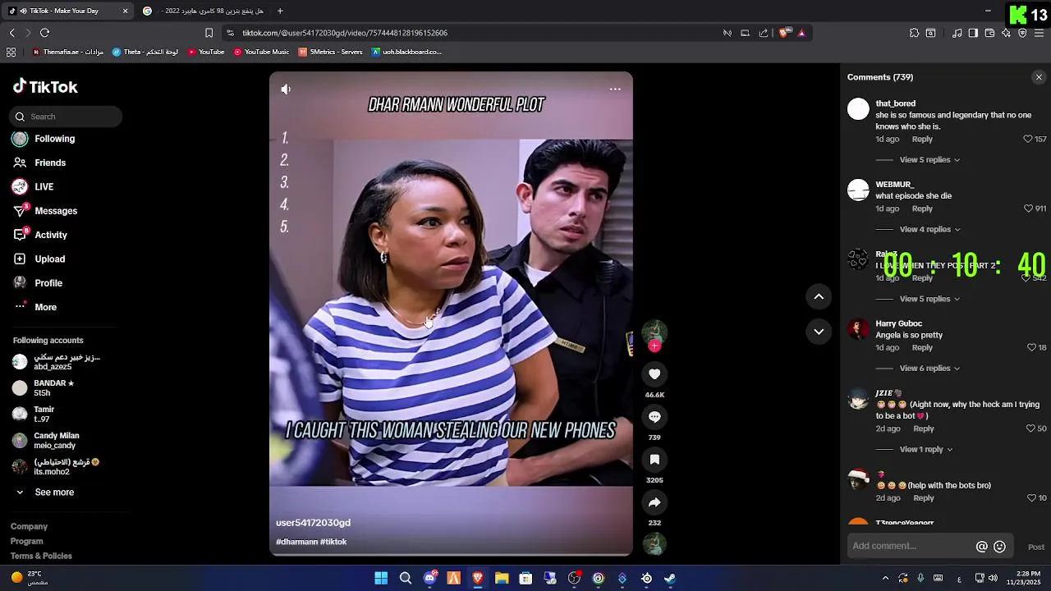This screenshot has height=591, width=1051.
Task: Open File Explorer from the taskbar
Action: coord(502,579)
